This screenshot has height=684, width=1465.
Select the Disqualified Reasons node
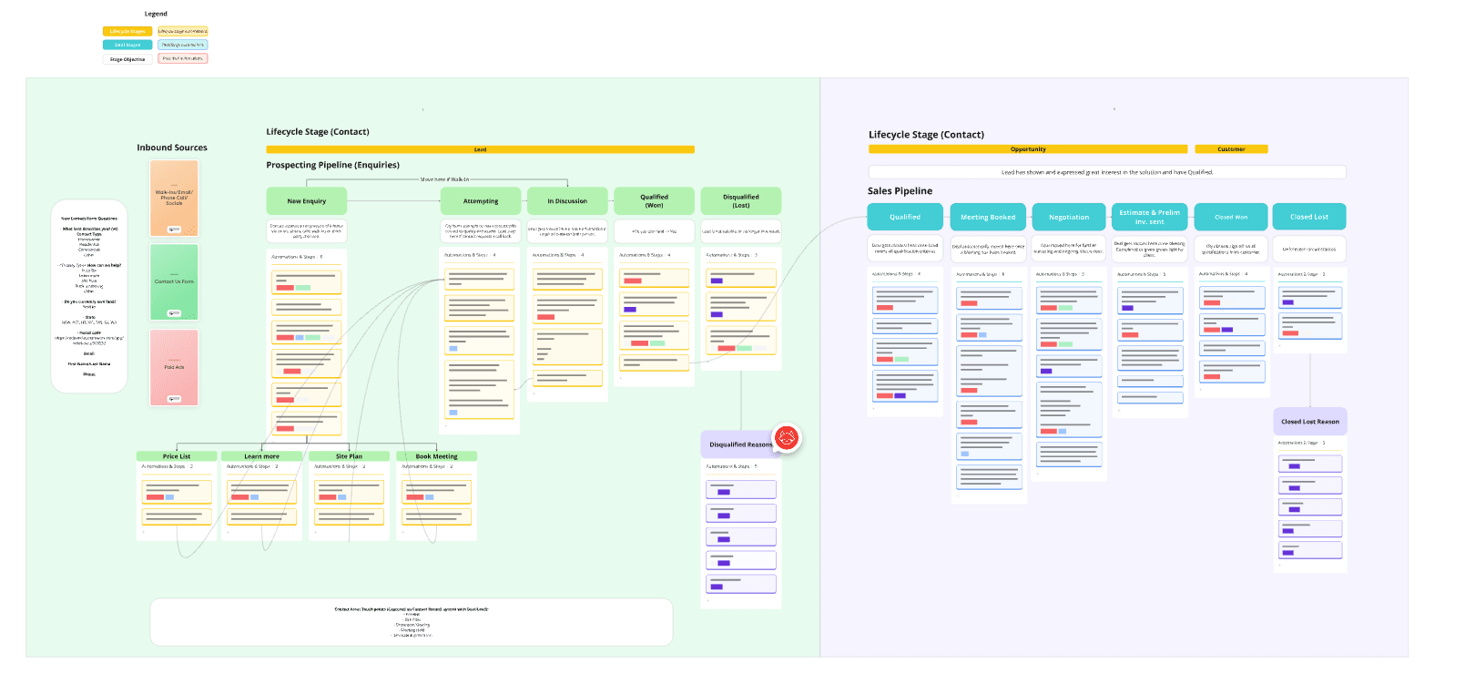pyautogui.click(x=741, y=444)
